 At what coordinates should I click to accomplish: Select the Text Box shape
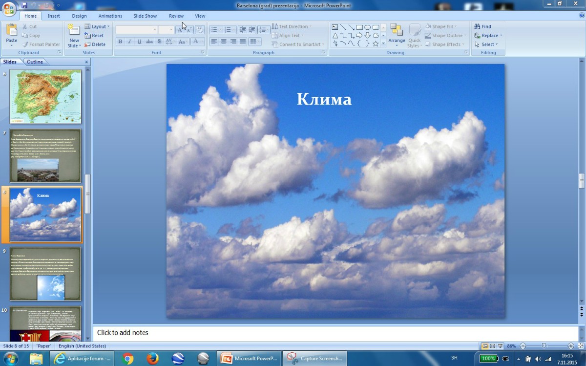click(335, 27)
